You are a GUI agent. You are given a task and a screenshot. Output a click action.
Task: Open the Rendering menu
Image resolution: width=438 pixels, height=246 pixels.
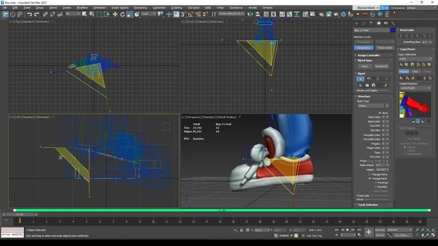[x=140, y=8]
